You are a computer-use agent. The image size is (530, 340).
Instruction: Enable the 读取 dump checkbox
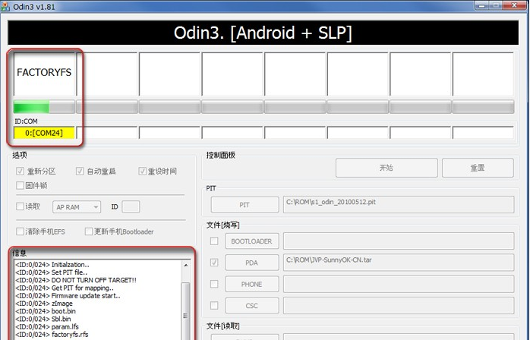coord(20,206)
